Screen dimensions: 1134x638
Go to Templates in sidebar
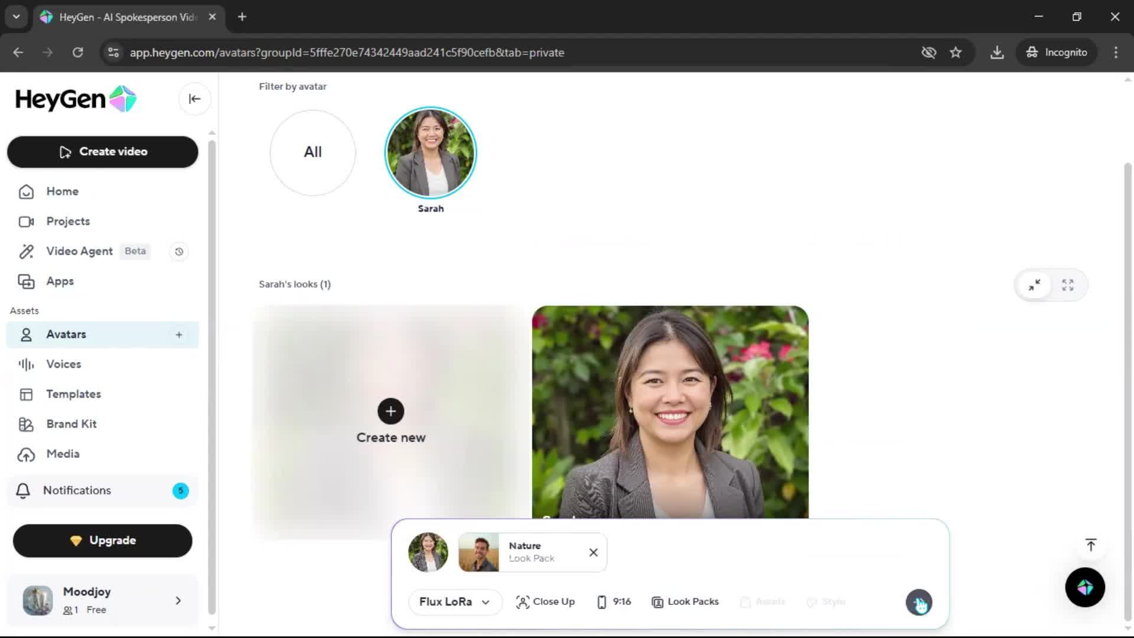click(x=73, y=394)
